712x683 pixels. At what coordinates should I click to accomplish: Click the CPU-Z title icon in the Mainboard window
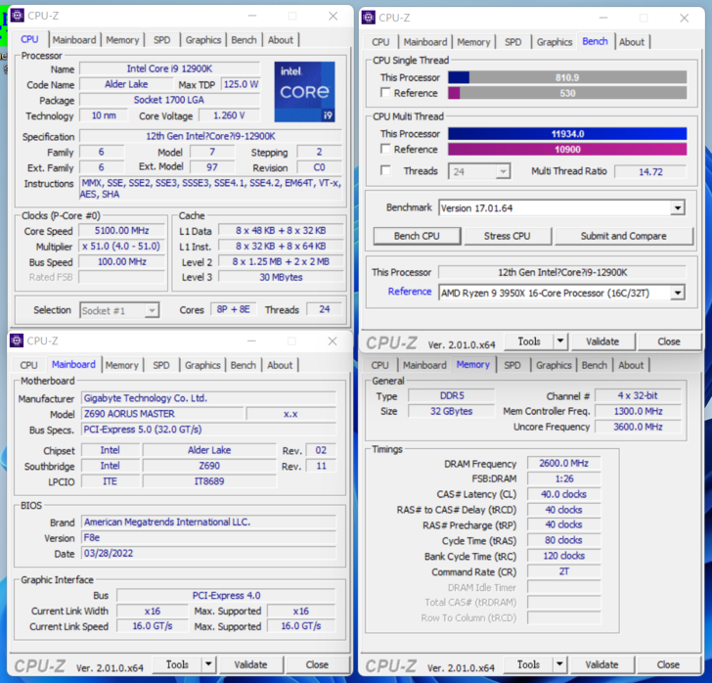17,341
